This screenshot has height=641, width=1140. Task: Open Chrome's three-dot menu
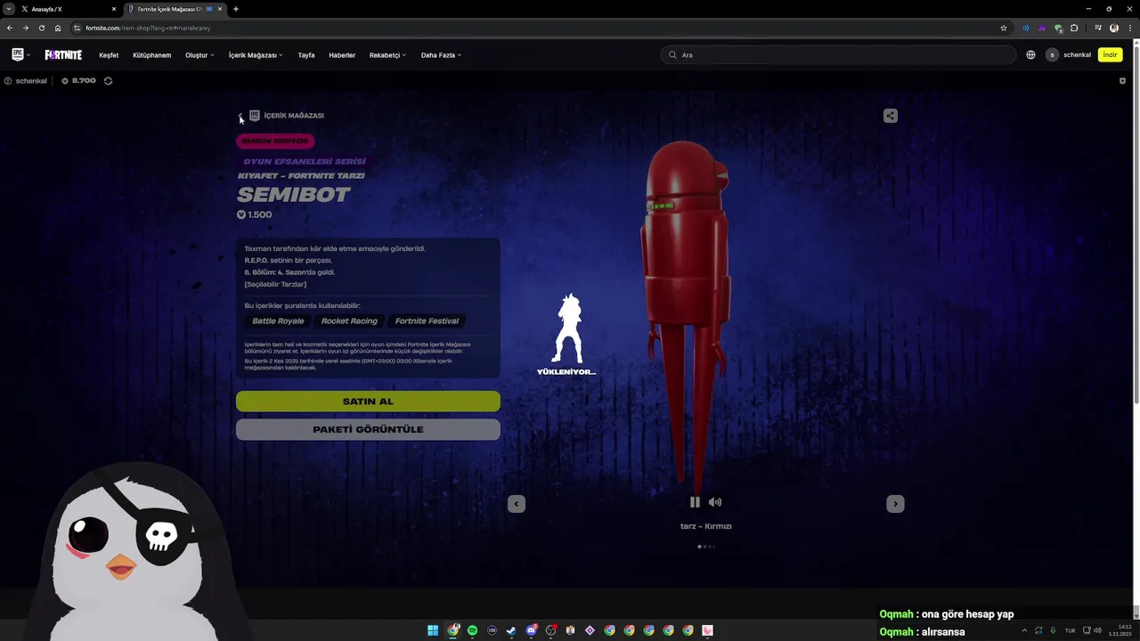coord(1130,28)
